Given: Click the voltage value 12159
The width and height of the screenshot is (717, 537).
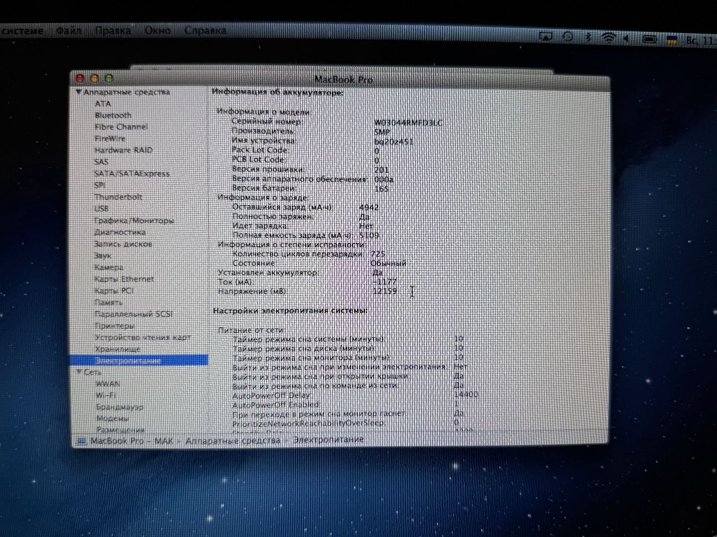Looking at the screenshot, I should pos(385,291).
